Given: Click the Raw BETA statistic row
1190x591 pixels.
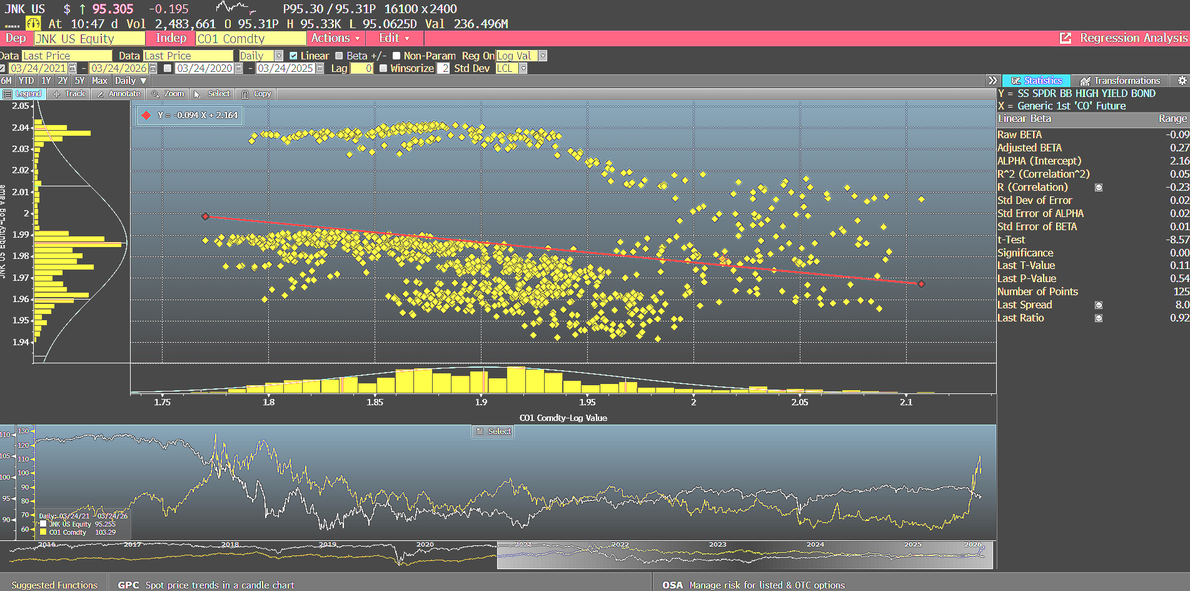Looking at the screenshot, I should (x=1093, y=135).
